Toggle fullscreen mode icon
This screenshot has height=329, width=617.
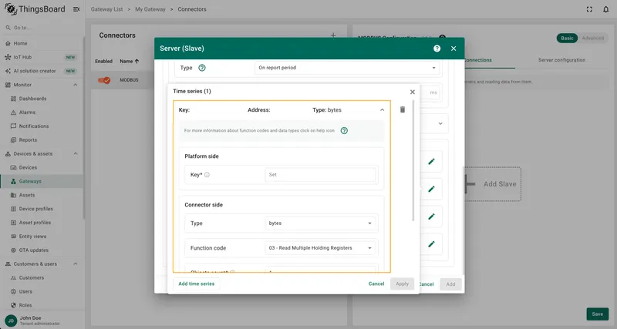tap(589, 9)
